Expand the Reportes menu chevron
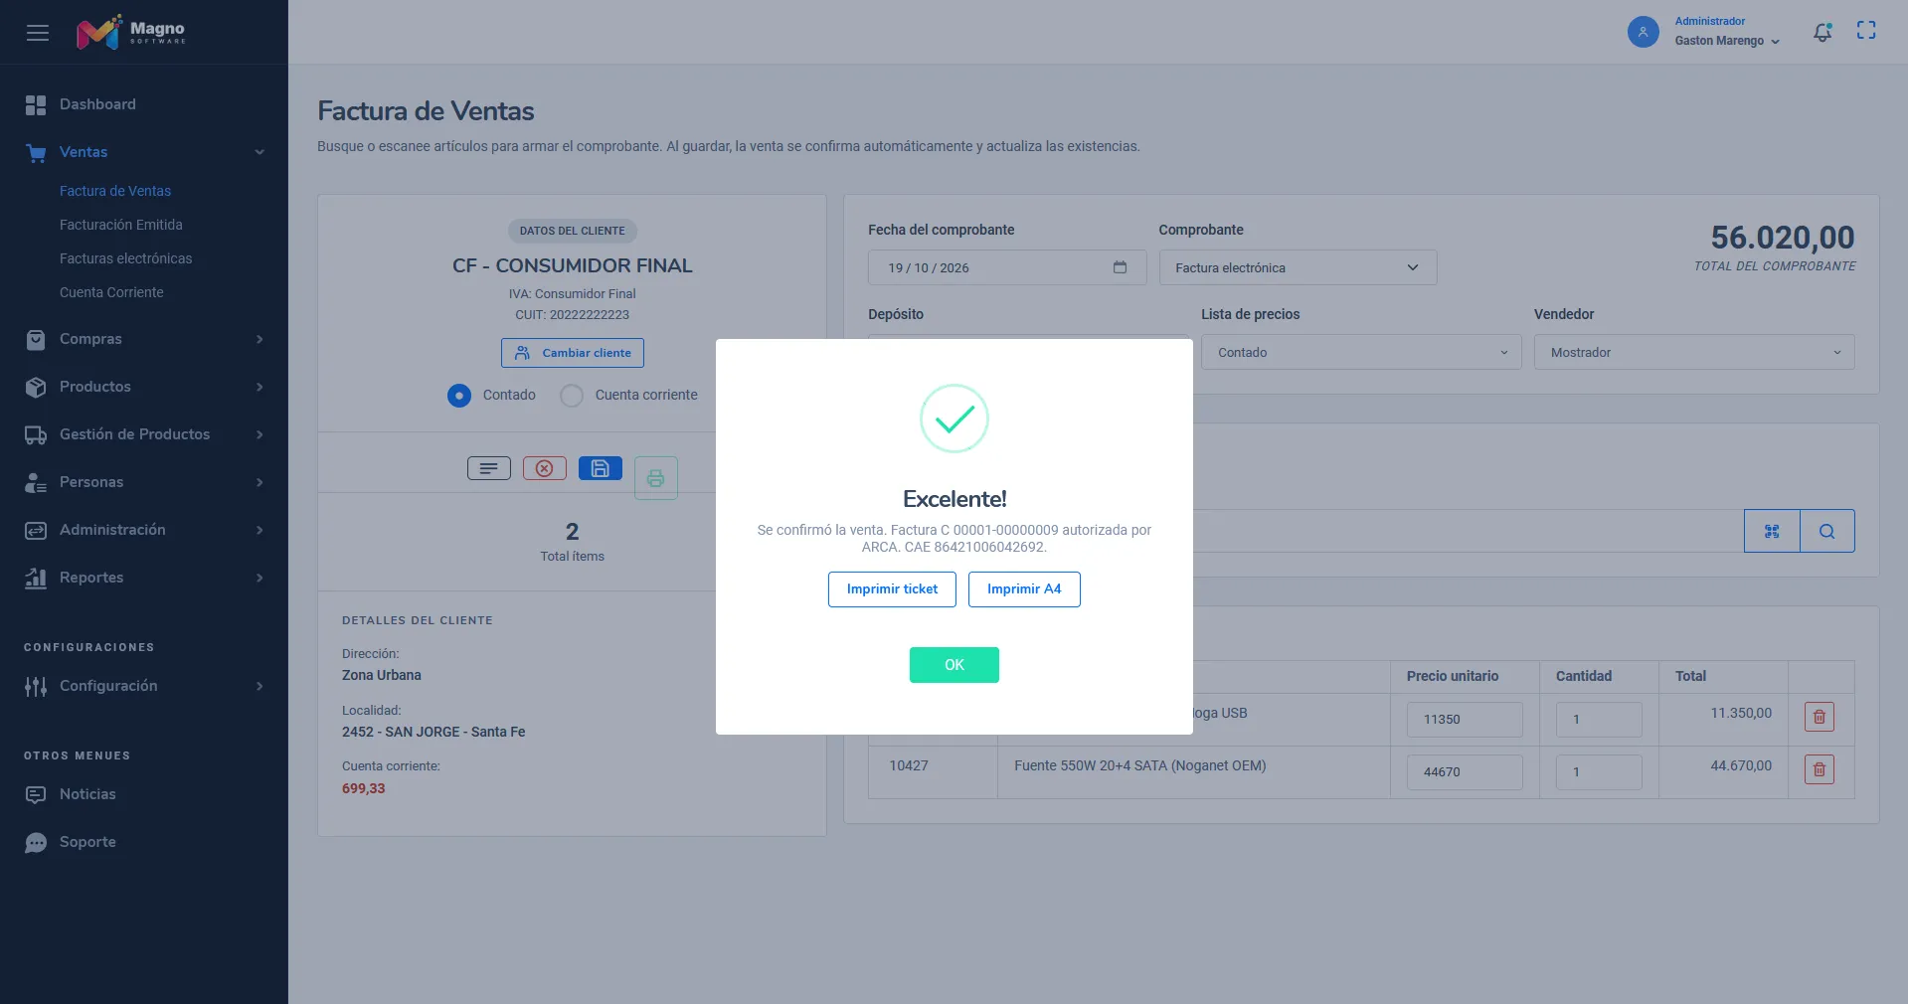1908x1004 pixels. click(260, 578)
